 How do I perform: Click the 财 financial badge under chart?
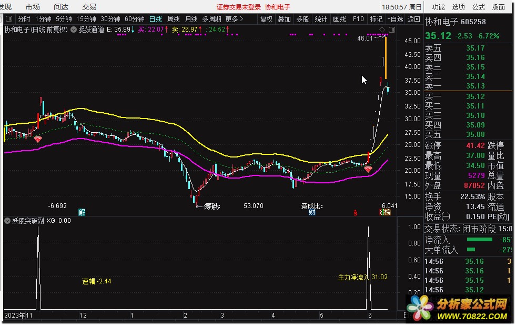(x=311, y=212)
